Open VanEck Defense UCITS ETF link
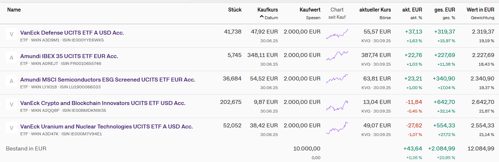 [x=72, y=33]
